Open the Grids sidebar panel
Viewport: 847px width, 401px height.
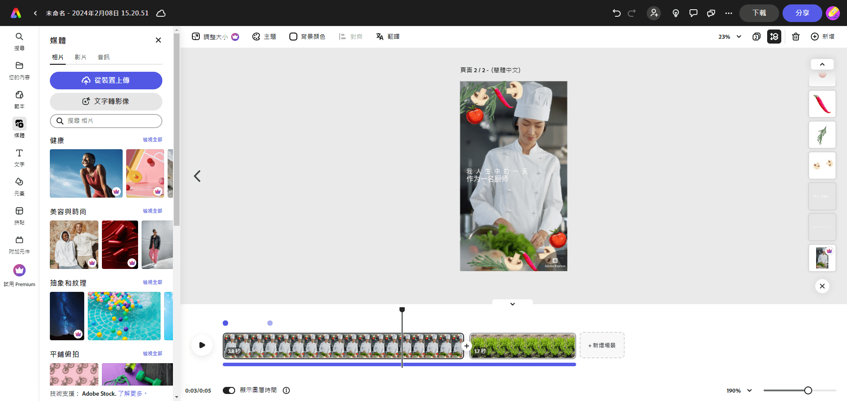tap(19, 216)
